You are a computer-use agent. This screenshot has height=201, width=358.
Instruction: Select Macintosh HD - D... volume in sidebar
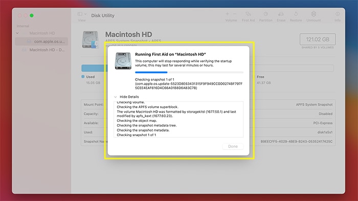pos(43,49)
